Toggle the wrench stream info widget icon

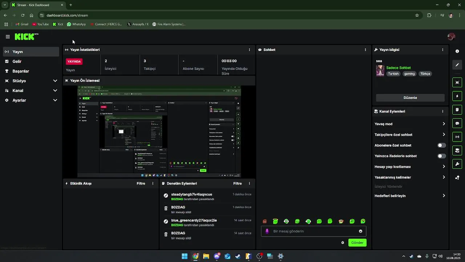pos(457,164)
